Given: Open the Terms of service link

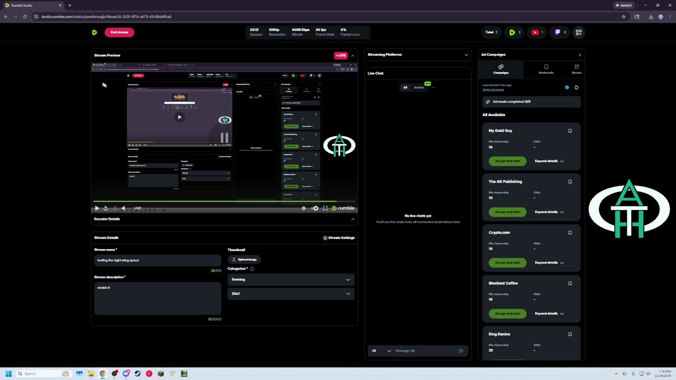Looking at the screenshot, I should pos(493,90).
